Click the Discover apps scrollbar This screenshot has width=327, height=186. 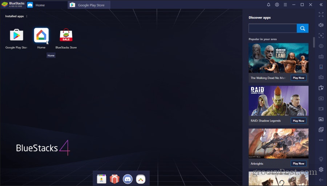click(314, 42)
